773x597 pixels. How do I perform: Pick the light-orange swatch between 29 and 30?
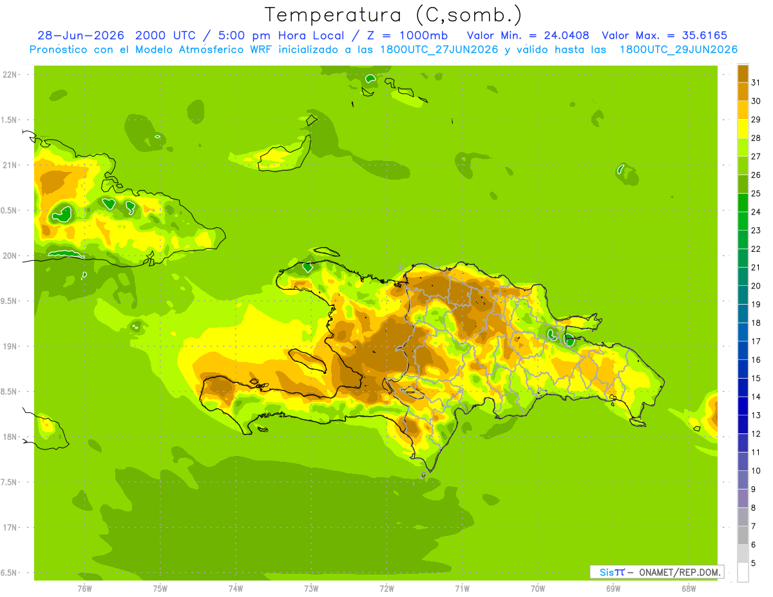point(743,110)
